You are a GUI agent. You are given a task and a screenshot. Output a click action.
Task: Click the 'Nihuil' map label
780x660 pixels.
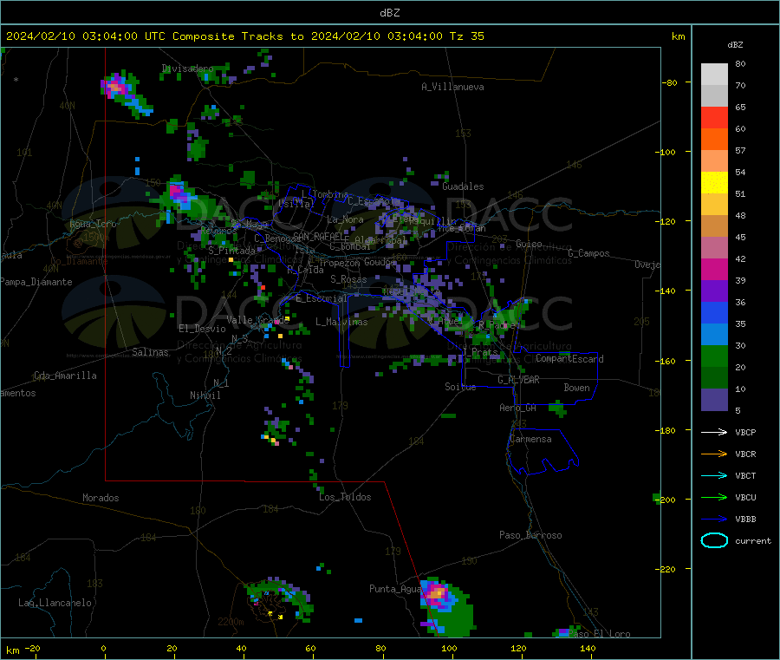click(x=205, y=395)
